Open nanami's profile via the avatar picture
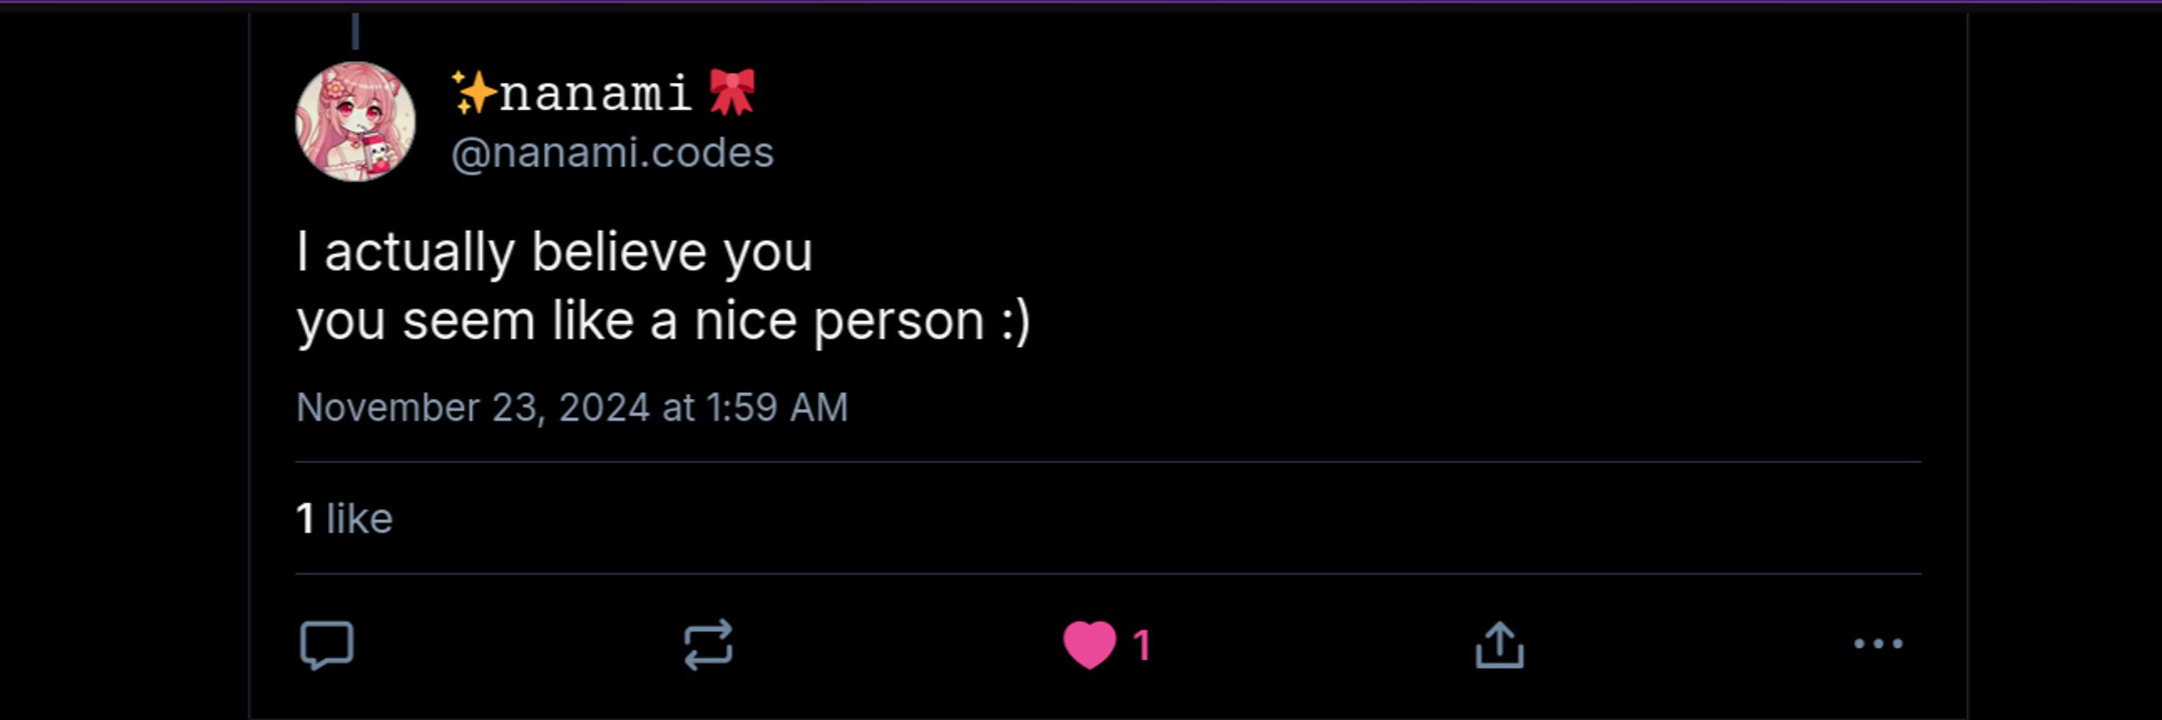The image size is (2162, 720). (355, 121)
